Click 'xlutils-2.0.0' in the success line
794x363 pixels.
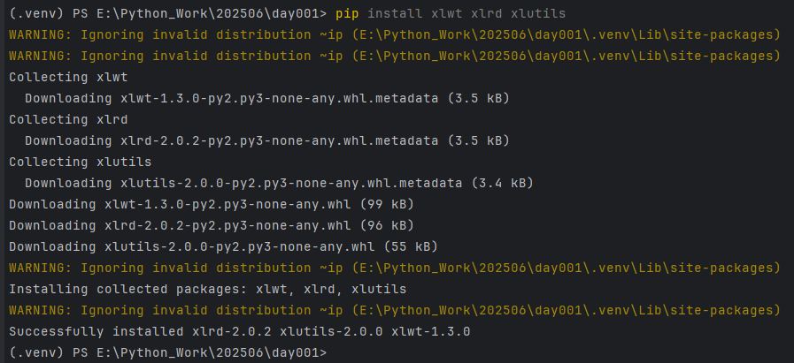(331, 332)
